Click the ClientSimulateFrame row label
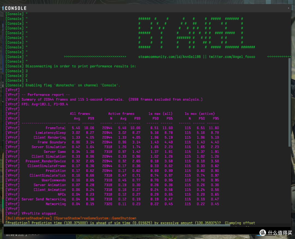 tap(47, 166)
